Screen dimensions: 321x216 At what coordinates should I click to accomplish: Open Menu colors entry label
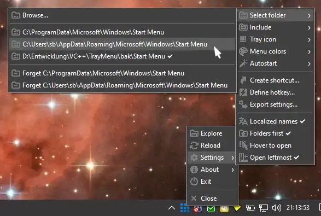tap(268, 51)
